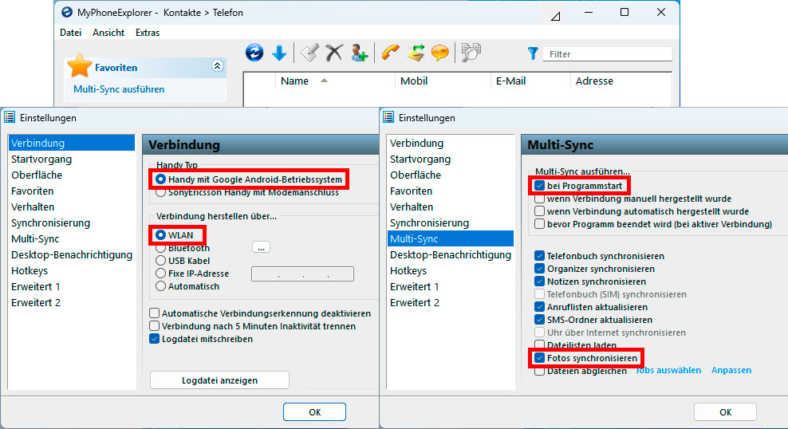788x429 pixels.
Task: Open the Datei menu
Action: pyautogui.click(x=70, y=33)
